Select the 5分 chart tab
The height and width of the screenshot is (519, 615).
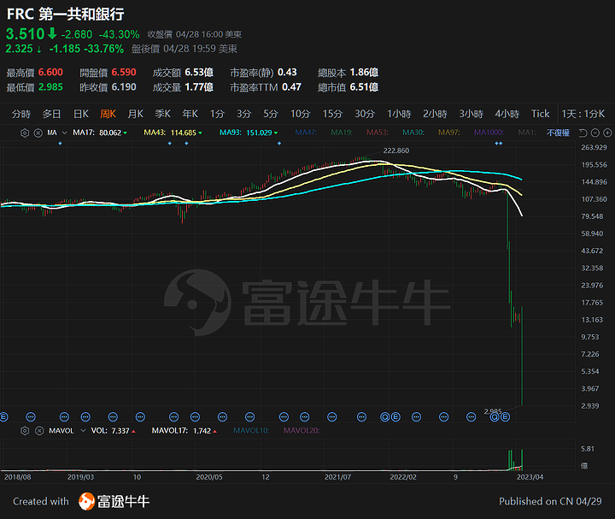coord(270,114)
